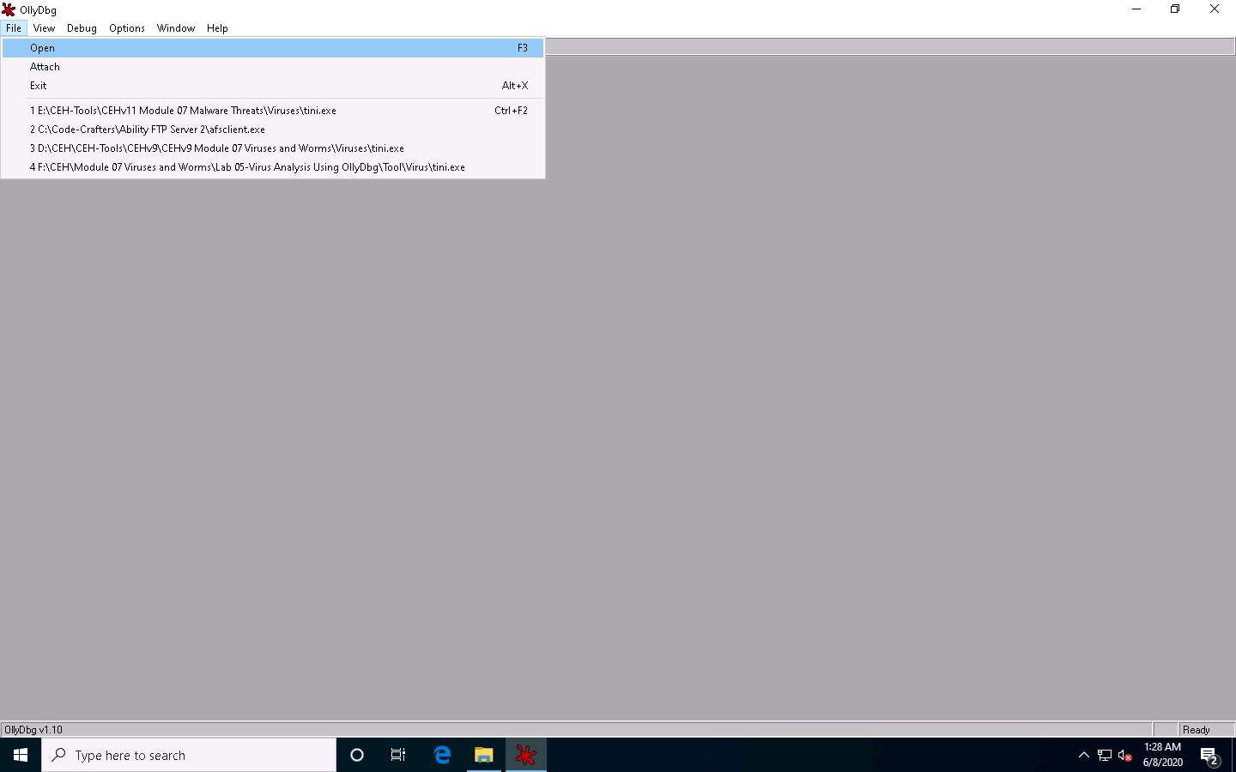Click the Ready status bar field
1236x772 pixels.
click(x=1207, y=729)
